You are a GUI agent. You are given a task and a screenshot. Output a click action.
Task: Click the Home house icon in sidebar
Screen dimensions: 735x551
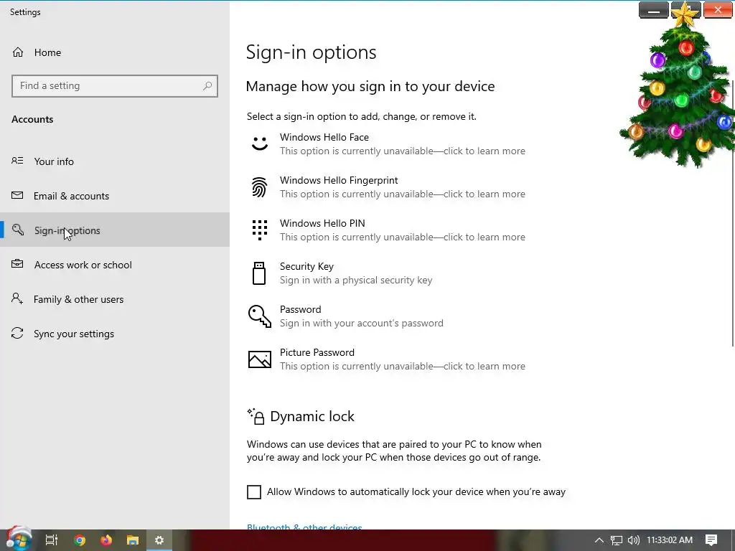point(18,52)
